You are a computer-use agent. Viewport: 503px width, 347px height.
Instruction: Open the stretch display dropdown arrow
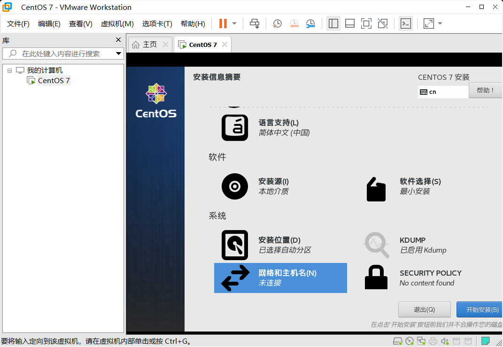click(x=440, y=23)
